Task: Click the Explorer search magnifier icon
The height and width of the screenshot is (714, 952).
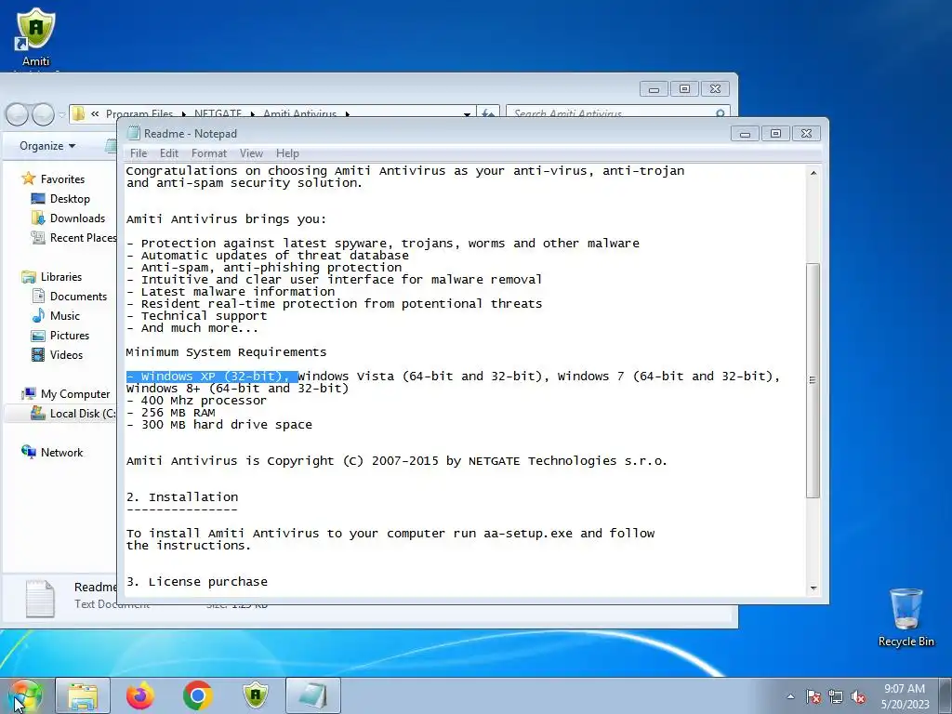Action: point(721,113)
